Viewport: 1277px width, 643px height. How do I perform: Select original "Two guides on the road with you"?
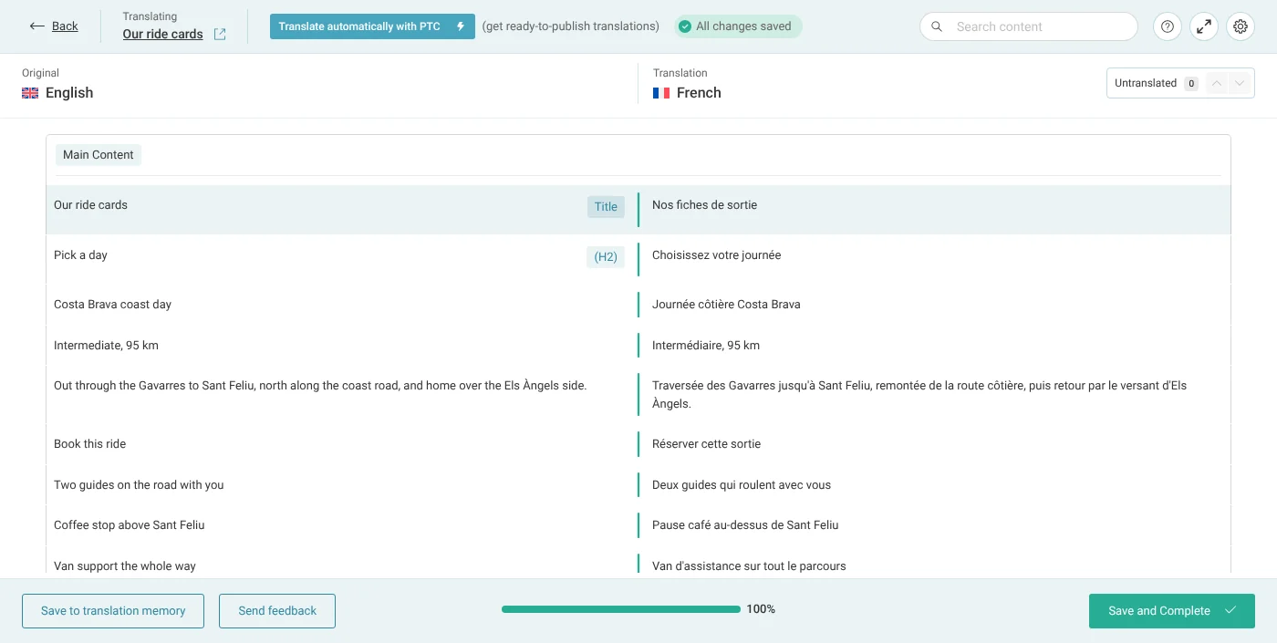(x=139, y=485)
